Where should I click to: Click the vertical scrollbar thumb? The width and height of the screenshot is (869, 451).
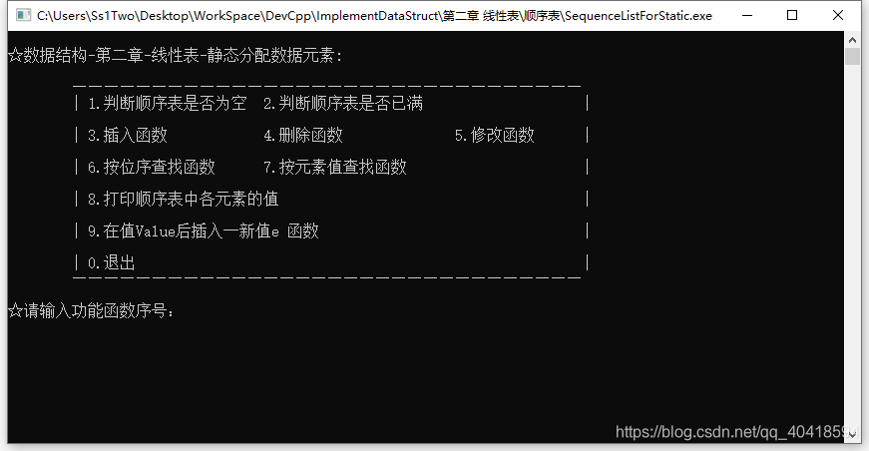coord(852,57)
